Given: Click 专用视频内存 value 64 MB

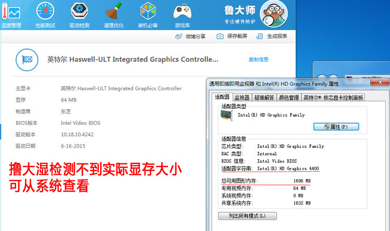Looking at the screenshot, I should coord(300,188).
